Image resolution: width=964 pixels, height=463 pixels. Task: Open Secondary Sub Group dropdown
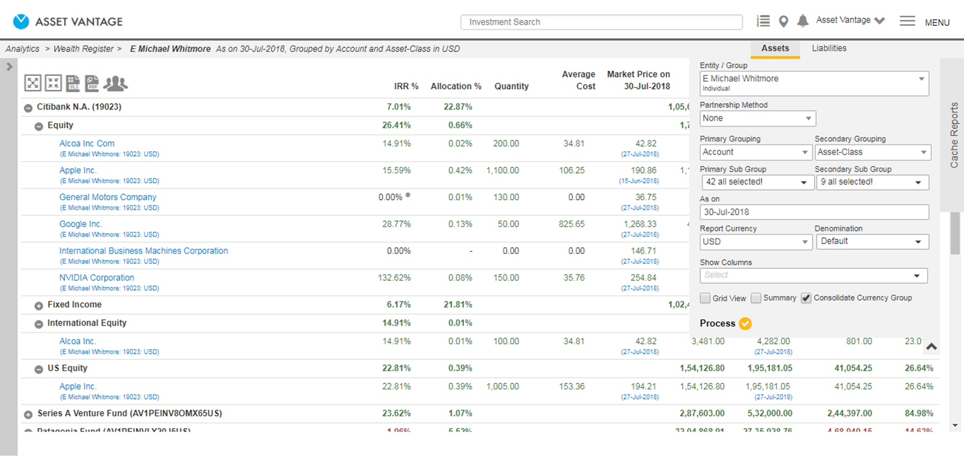tap(872, 182)
